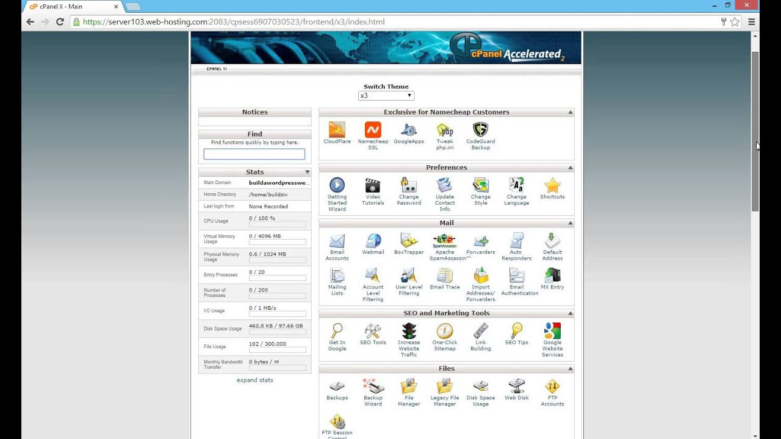Collapse the Mail section
This screenshot has height=439, width=781.
tap(570, 223)
